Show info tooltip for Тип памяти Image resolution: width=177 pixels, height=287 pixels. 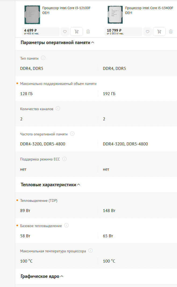tap(43, 58)
